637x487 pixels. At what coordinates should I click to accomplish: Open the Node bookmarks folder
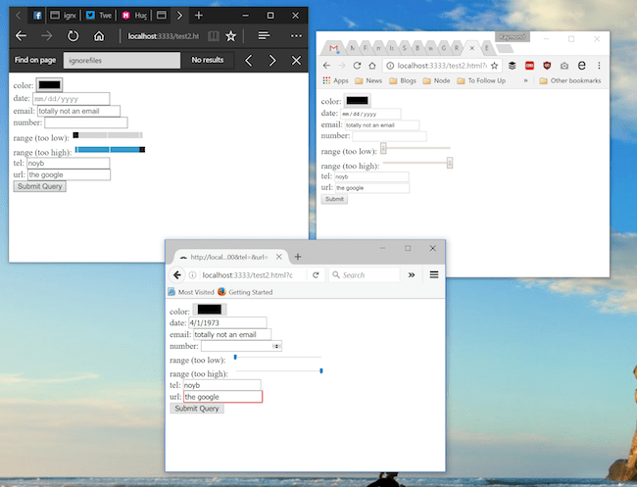point(437,80)
